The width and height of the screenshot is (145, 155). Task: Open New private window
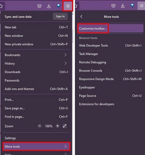coord(36,44)
